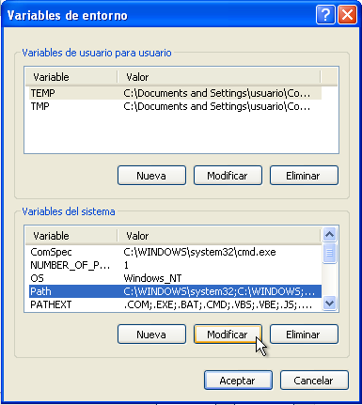Click Valor column header in user variables
The height and width of the screenshot is (405, 362).
coord(219,77)
